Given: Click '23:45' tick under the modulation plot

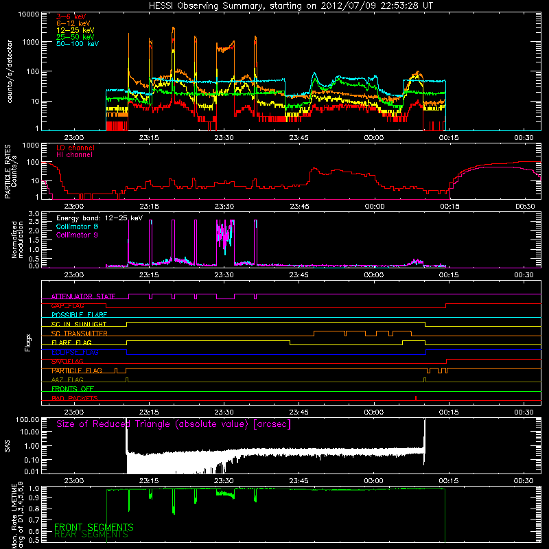Looking at the screenshot, I should 299,275.
